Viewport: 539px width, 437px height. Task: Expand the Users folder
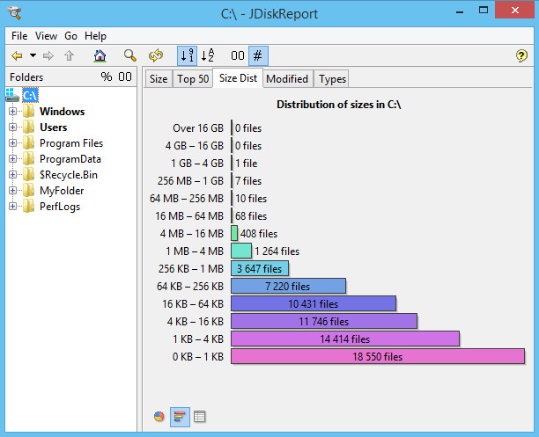click(12, 127)
